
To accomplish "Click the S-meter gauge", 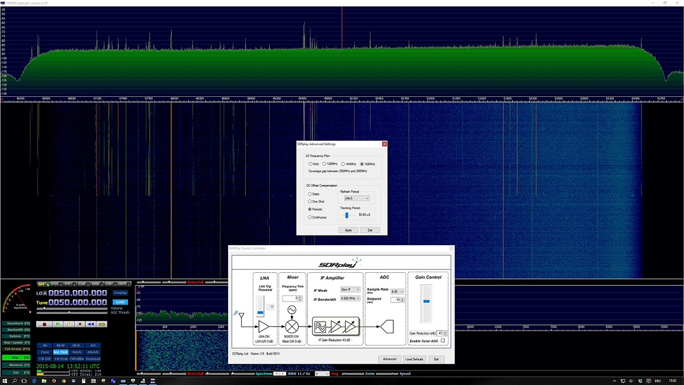I will pyautogui.click(x=16, y=299).
